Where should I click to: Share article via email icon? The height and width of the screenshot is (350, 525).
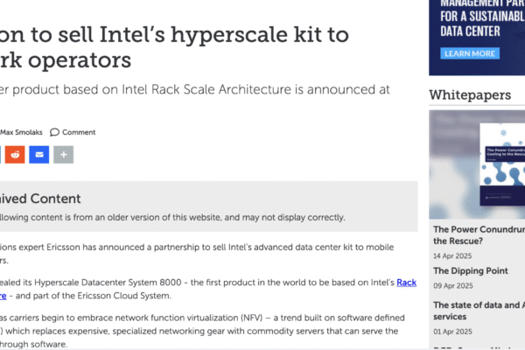tap(39, 154)
